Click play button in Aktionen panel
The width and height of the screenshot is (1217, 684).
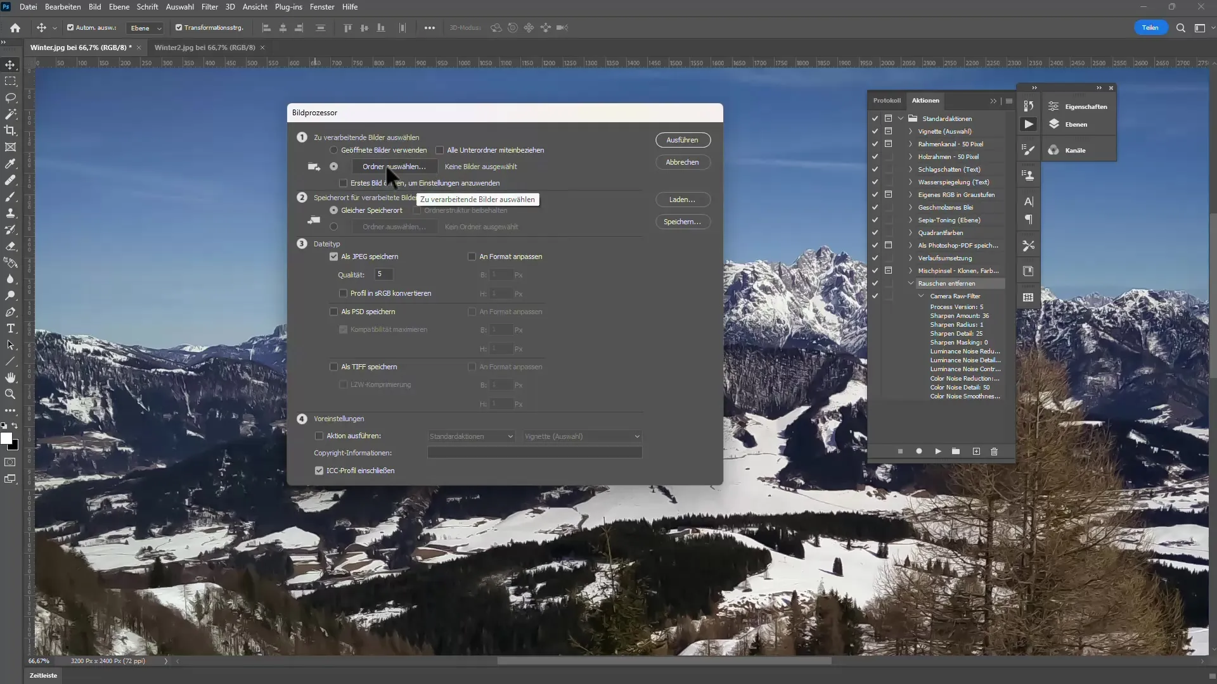point(938,452)
